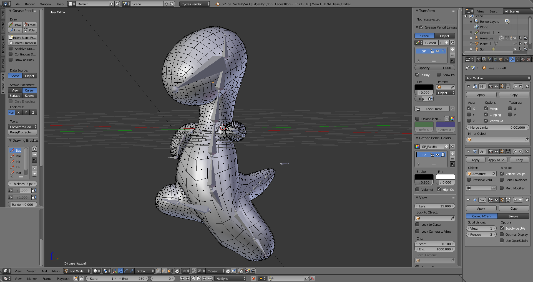Collapse the Mirror modifier panel
Image resolution: width=533 pixels, height=282 pixels.
coord(468,86)
